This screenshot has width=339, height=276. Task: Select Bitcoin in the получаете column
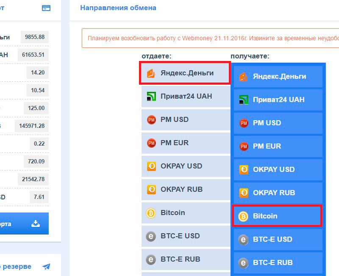(x=277, y=216)
